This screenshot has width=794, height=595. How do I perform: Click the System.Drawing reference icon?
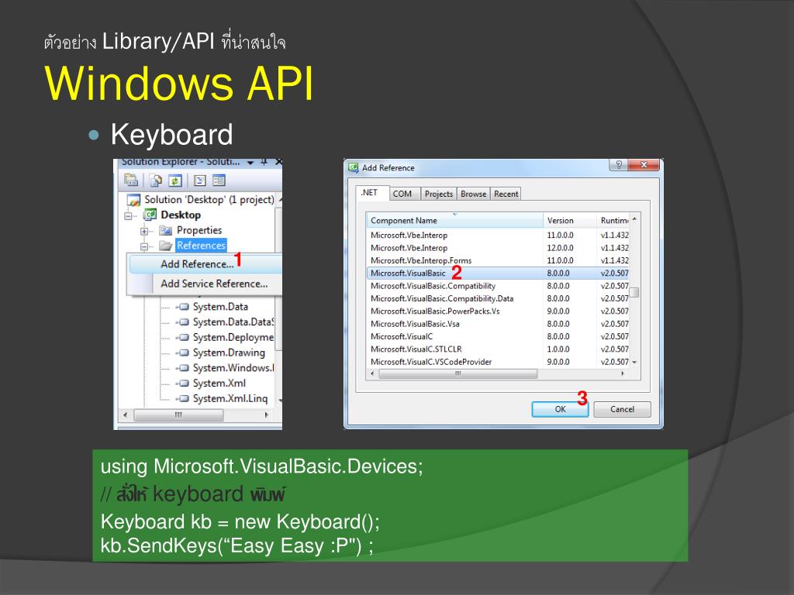pos(183,353)
